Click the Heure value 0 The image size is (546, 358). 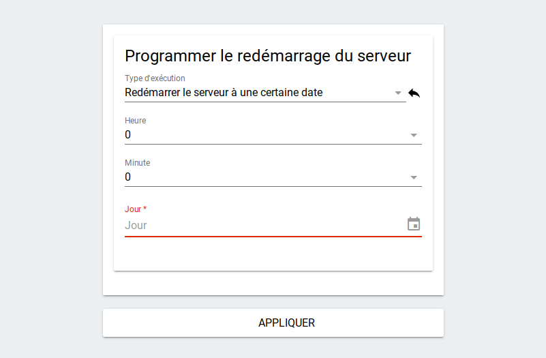tap(127, 135)
